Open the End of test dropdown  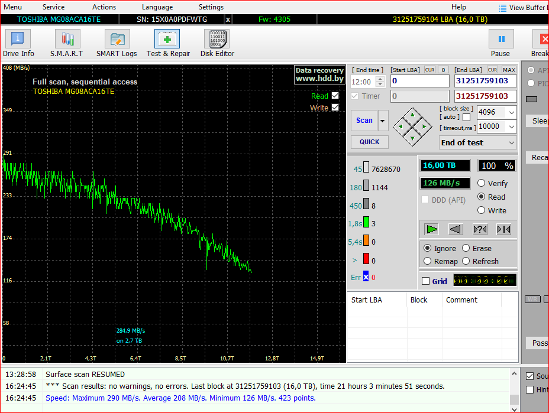pos(511,142)
